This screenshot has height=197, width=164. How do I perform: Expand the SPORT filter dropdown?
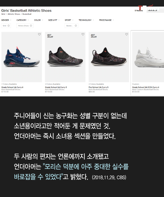tap(69, 20)
